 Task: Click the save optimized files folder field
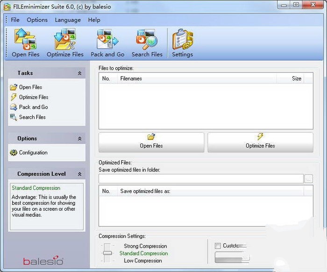click(x=201, y=179)
